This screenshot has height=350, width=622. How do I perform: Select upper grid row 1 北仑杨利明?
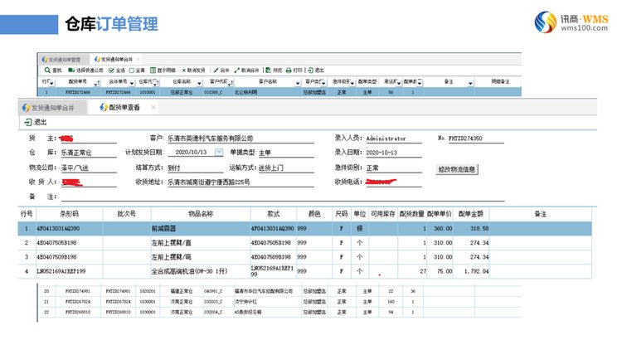[x=279, y=92]
